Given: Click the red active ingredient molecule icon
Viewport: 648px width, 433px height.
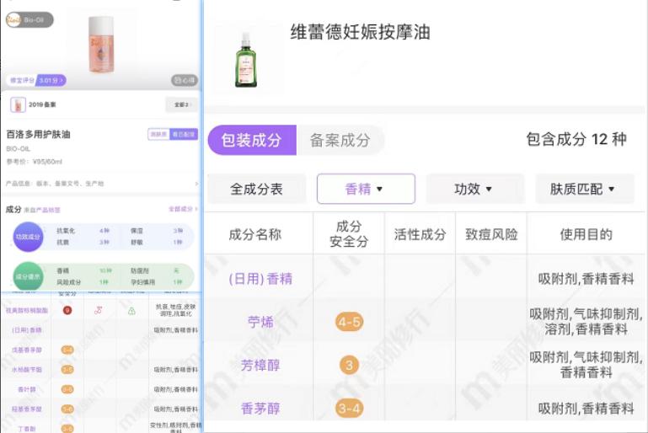Looking at the screenshot, I should 99,310.
